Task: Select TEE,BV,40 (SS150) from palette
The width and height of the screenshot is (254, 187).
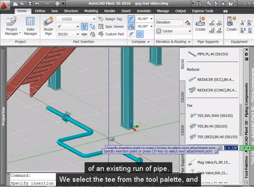Action: coord(208,126)
